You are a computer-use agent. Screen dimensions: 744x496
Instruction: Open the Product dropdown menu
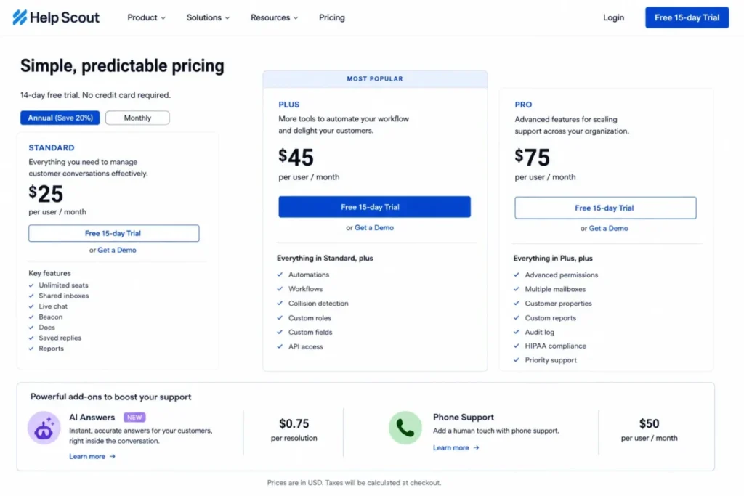[146, 17]
